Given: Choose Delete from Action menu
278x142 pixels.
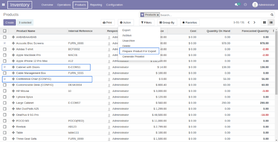Looking at the screenshot, I should click(126, 46).
